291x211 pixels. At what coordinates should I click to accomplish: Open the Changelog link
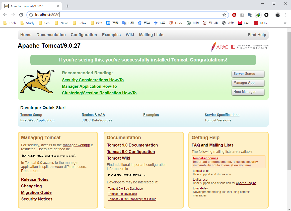[31, 186]
